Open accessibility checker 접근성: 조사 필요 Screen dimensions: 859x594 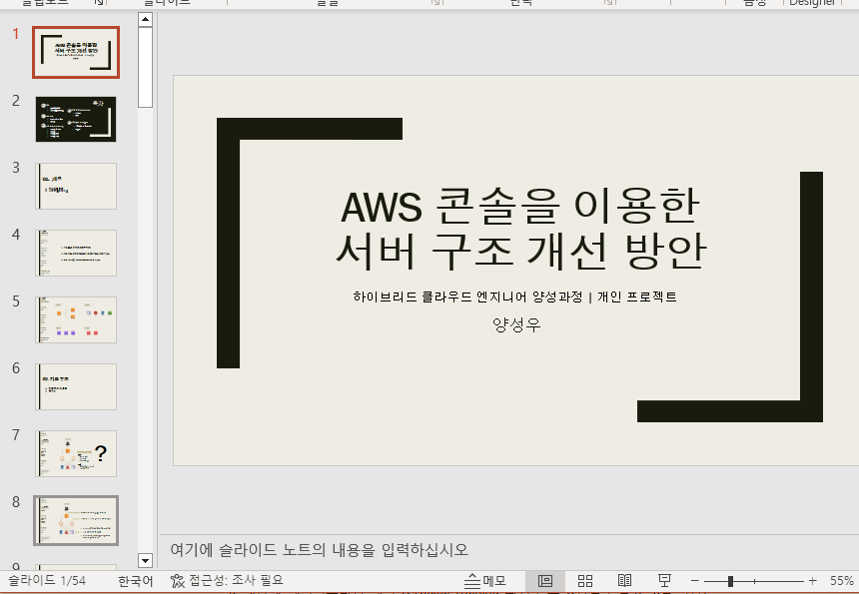coord(227,580)
